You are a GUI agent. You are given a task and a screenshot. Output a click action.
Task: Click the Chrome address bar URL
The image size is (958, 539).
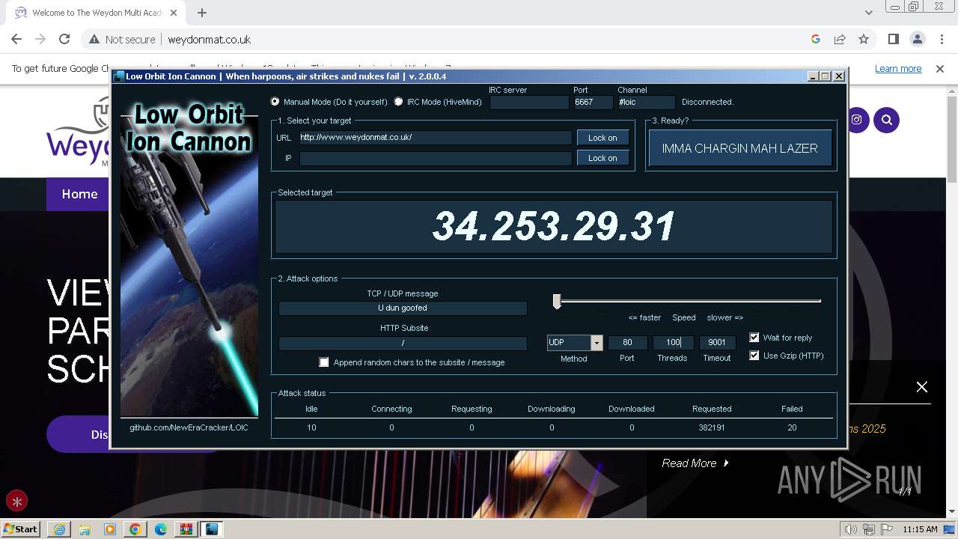(x=209, y=40)
